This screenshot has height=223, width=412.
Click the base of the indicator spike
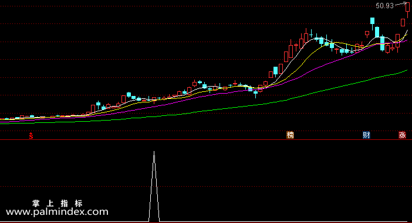[154, 221]
